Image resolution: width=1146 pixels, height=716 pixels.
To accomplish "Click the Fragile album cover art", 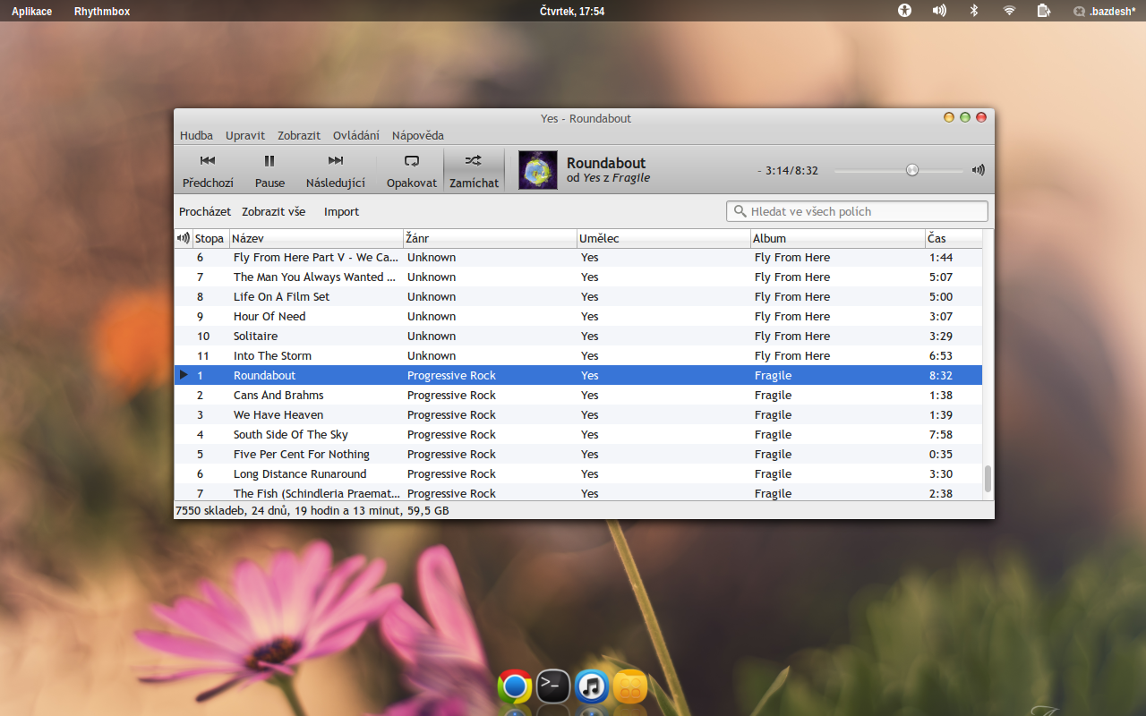I will [x=538, y=170].
